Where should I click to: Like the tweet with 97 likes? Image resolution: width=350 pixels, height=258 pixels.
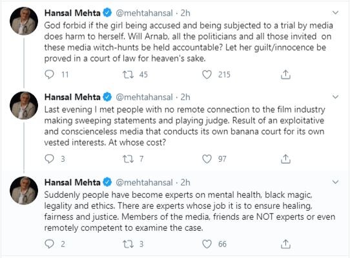[207, 158]
